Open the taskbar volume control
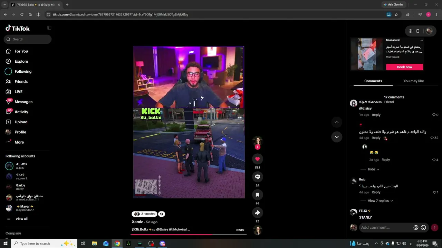This screenshot has width=442, height=248. pos(404,244)
